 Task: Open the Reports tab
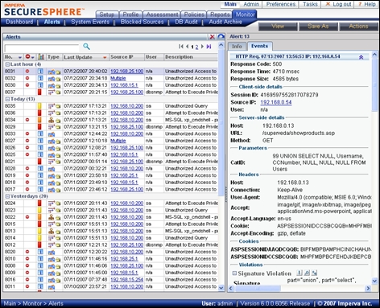tap(220, 14)
